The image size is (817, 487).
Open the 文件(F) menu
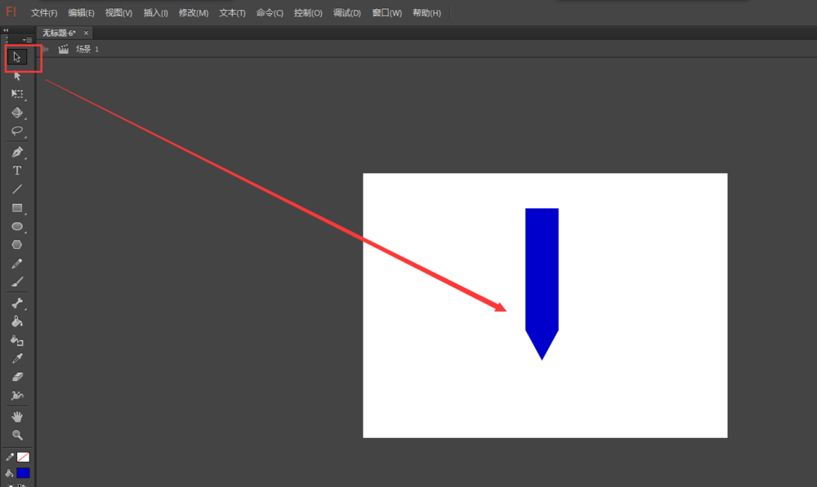click(44, 13)
